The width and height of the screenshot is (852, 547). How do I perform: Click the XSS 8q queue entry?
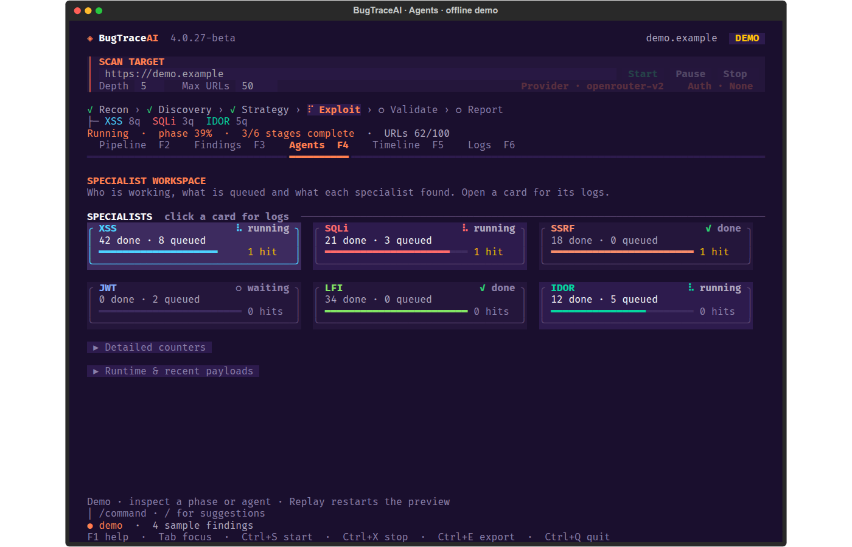point(122,122)
